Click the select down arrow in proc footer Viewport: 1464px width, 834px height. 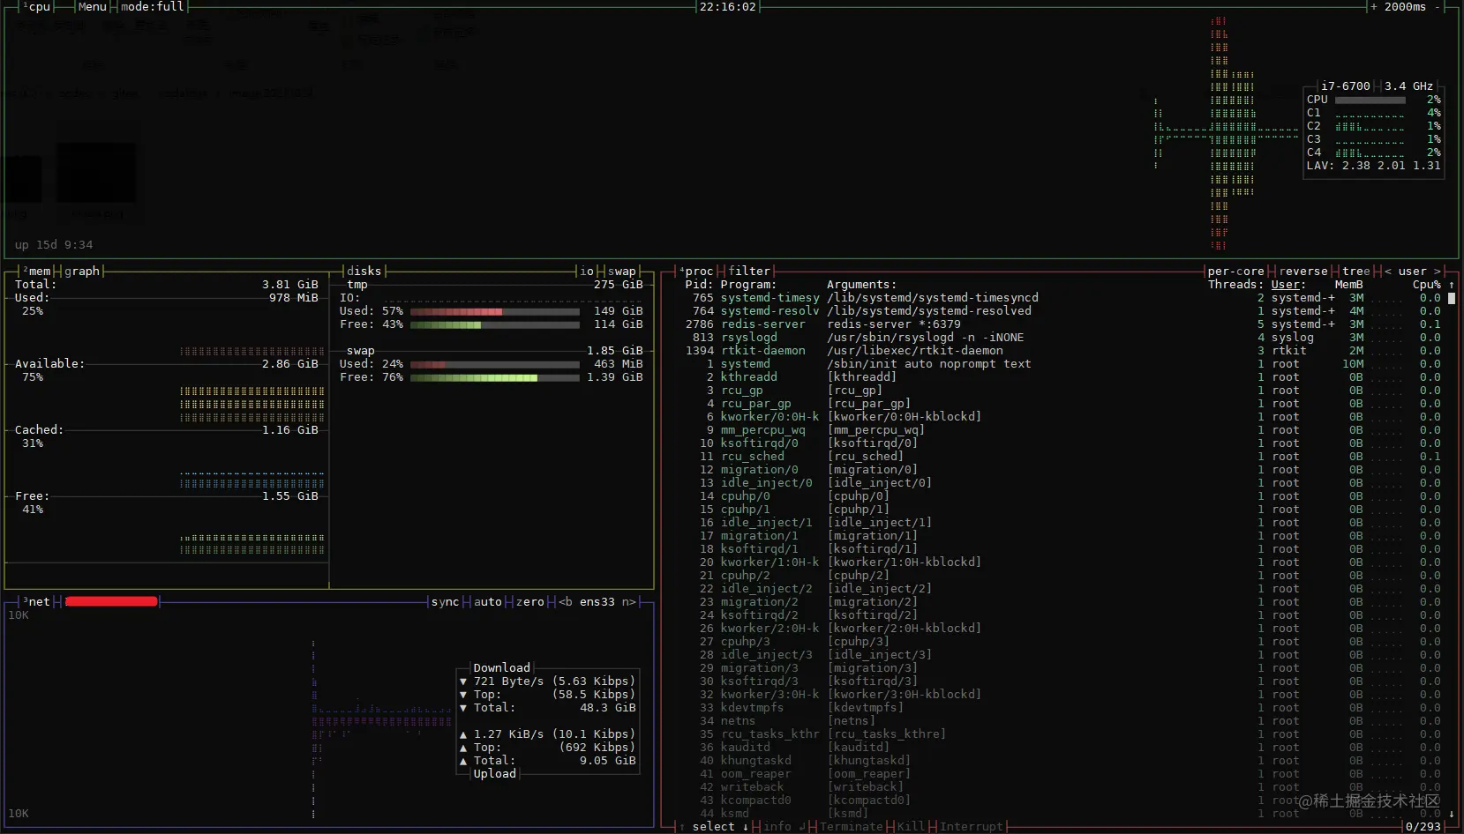(746, 826)
